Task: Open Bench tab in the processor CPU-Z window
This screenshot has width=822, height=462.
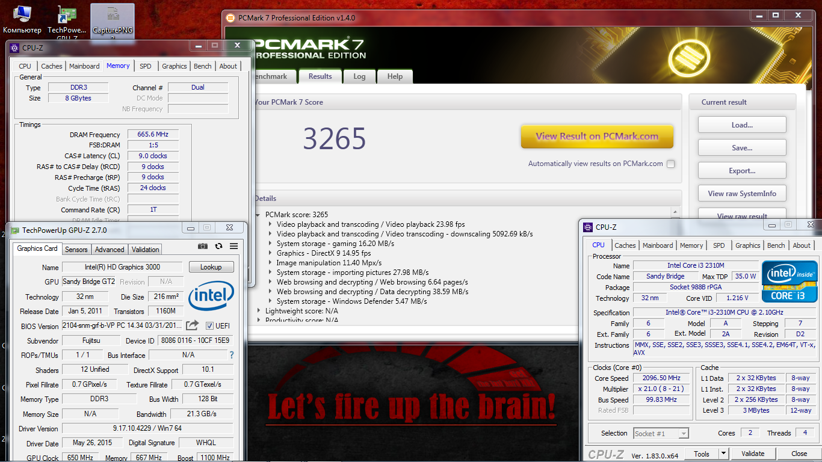Action: 776,245
